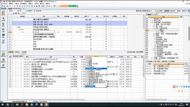Expand the 4.滑道桩工程 node in the quota tree
190x107 pixels.
coord(151,19)
